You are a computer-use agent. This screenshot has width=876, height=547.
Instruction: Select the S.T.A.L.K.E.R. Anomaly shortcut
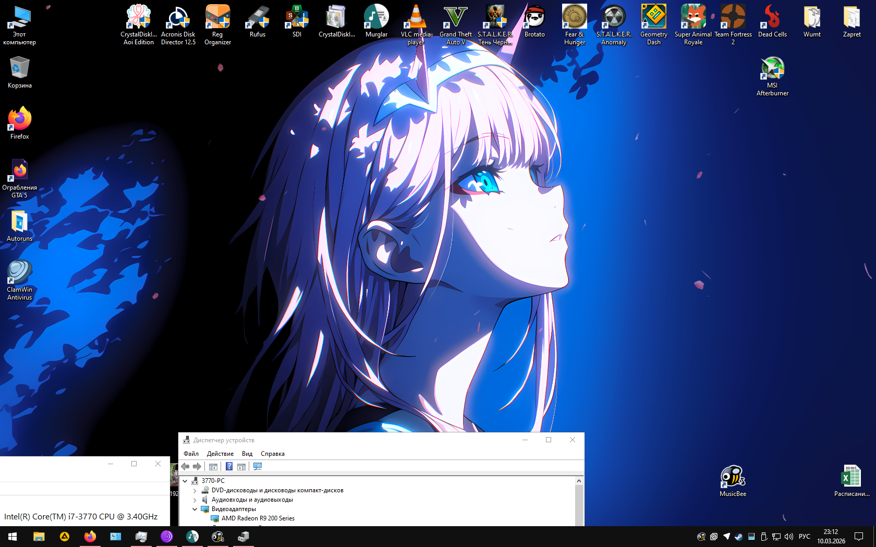(x=614, y=25)
